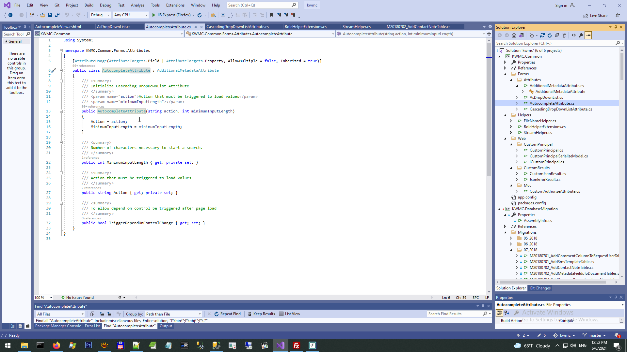Image resolution: width=627 pixels, height=352 pixels.
Task: Toggle Keep Results lock option
Action: (261, 314)
